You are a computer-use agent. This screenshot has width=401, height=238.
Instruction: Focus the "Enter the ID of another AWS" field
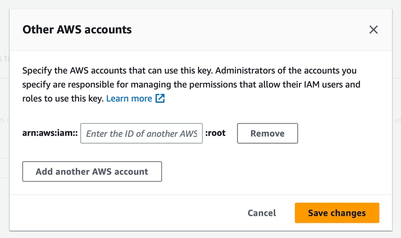point(141,133)
